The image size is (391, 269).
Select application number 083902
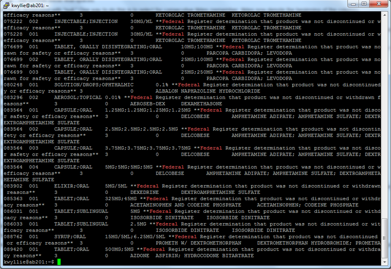(13, 186)
